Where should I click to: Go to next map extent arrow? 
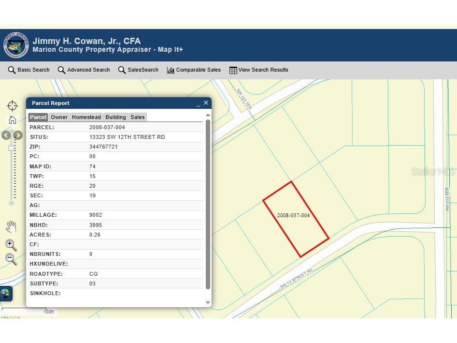click(18, 135)
